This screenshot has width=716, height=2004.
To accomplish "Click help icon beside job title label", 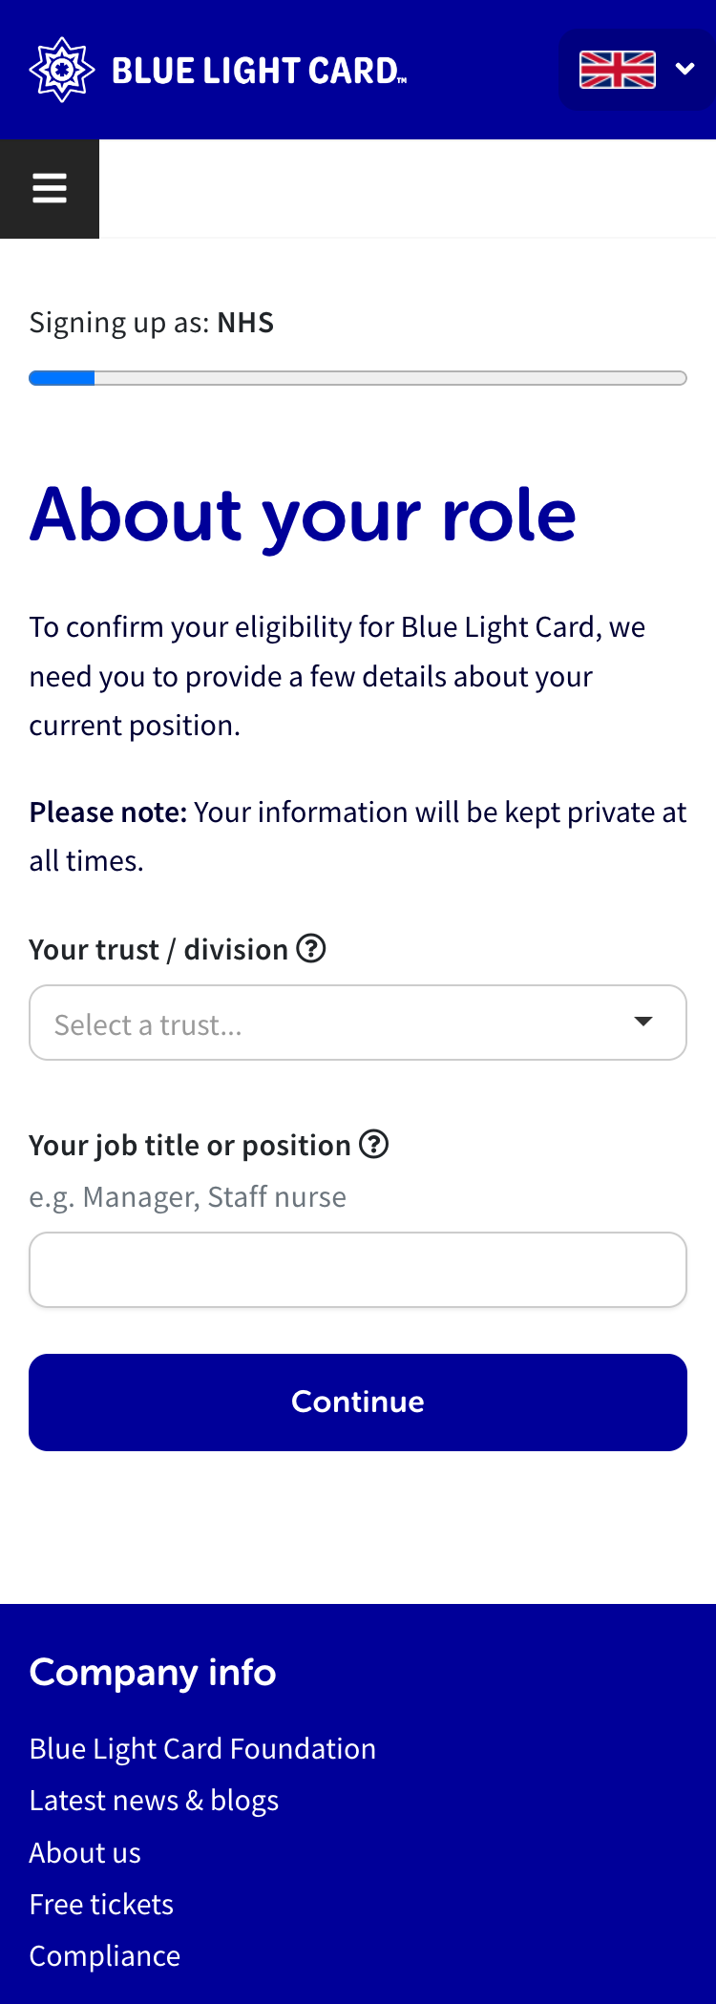I will click(374, 1144).
